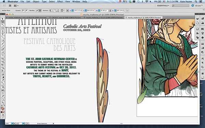Switch to CAF2012_ad.ai document tab

tap(66, 17)
